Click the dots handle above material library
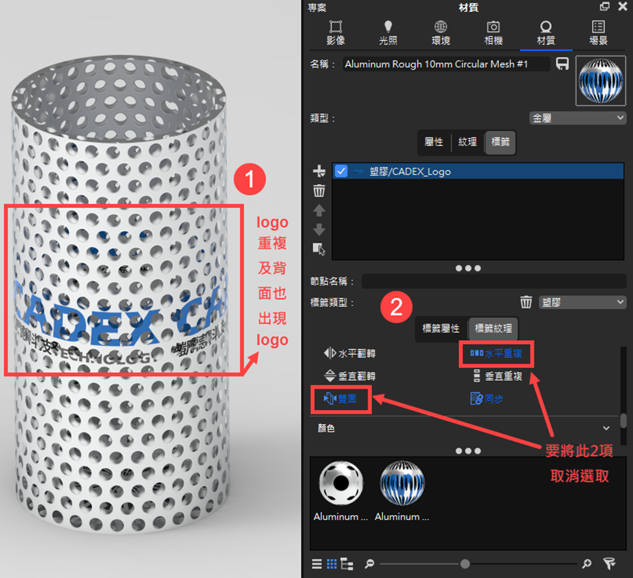Image resolution: width=633 pixels, height=578 pixels. 468,451
